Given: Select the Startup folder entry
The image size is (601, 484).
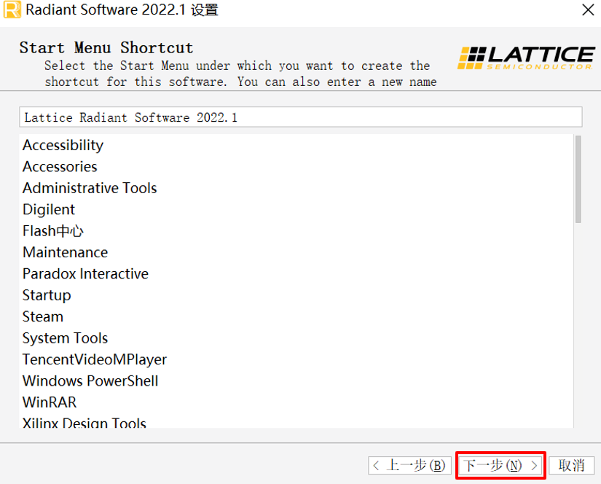Looking at the screenshot, I should pos(47,295).
